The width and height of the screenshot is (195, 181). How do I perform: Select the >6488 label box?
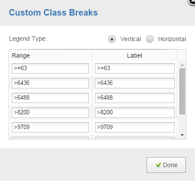click(x=135, y=98)
